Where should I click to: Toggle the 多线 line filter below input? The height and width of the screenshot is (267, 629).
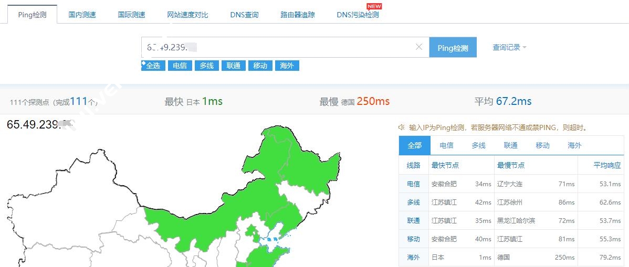tap(206, 66)
